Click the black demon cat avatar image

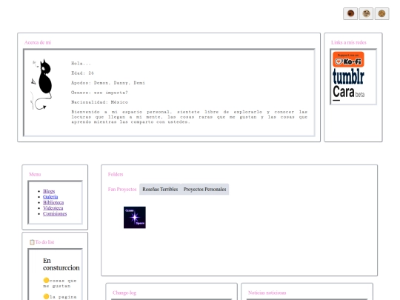[41, 84]
